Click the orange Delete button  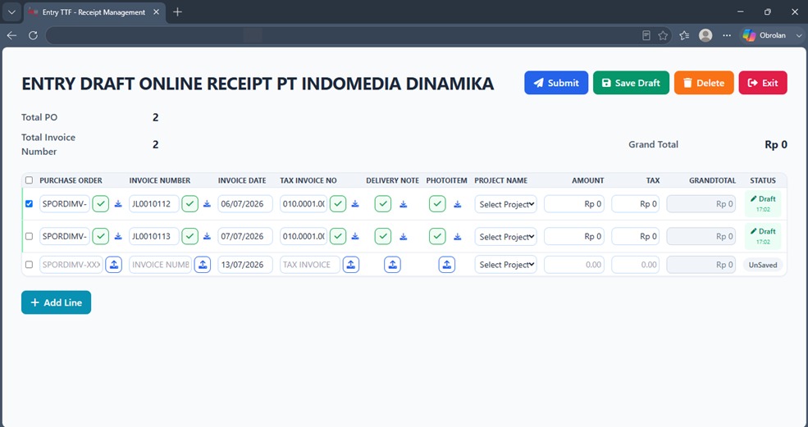tap(704, 83)
